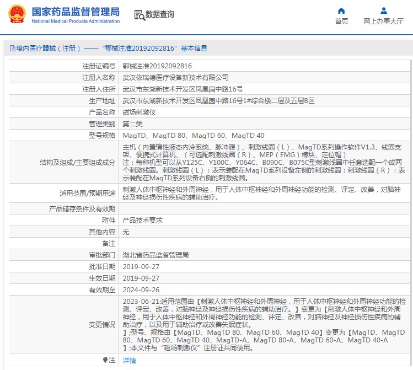Click the 审批部门 row label
This screenshot has width=413, height=370.
pos(102,255)
